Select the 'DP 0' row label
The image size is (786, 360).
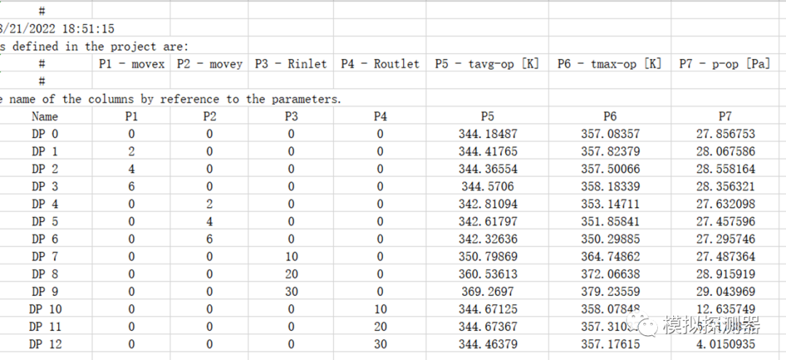(45, 134)
